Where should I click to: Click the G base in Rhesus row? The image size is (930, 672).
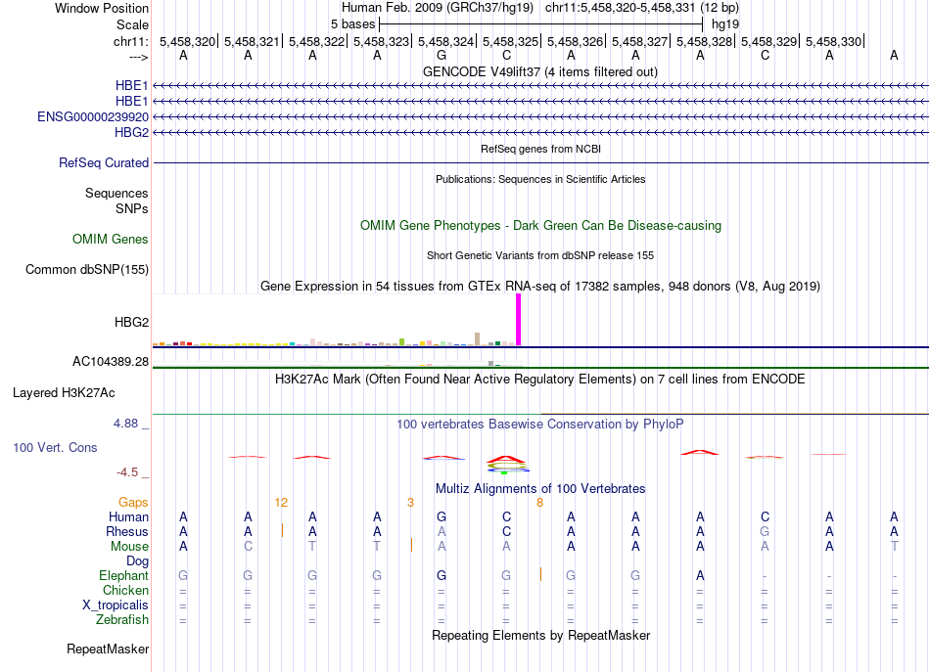tap(765, 531)
